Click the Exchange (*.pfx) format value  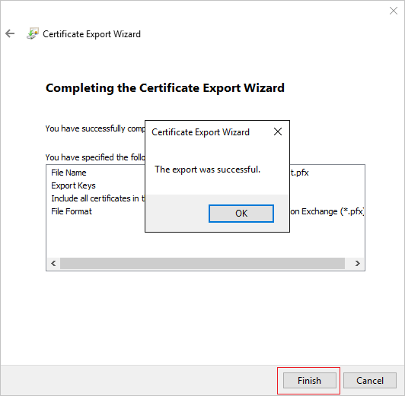(327, 211)
